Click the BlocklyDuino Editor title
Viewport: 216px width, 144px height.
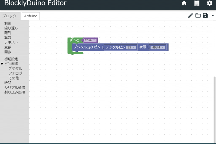(x=35, y=3)
